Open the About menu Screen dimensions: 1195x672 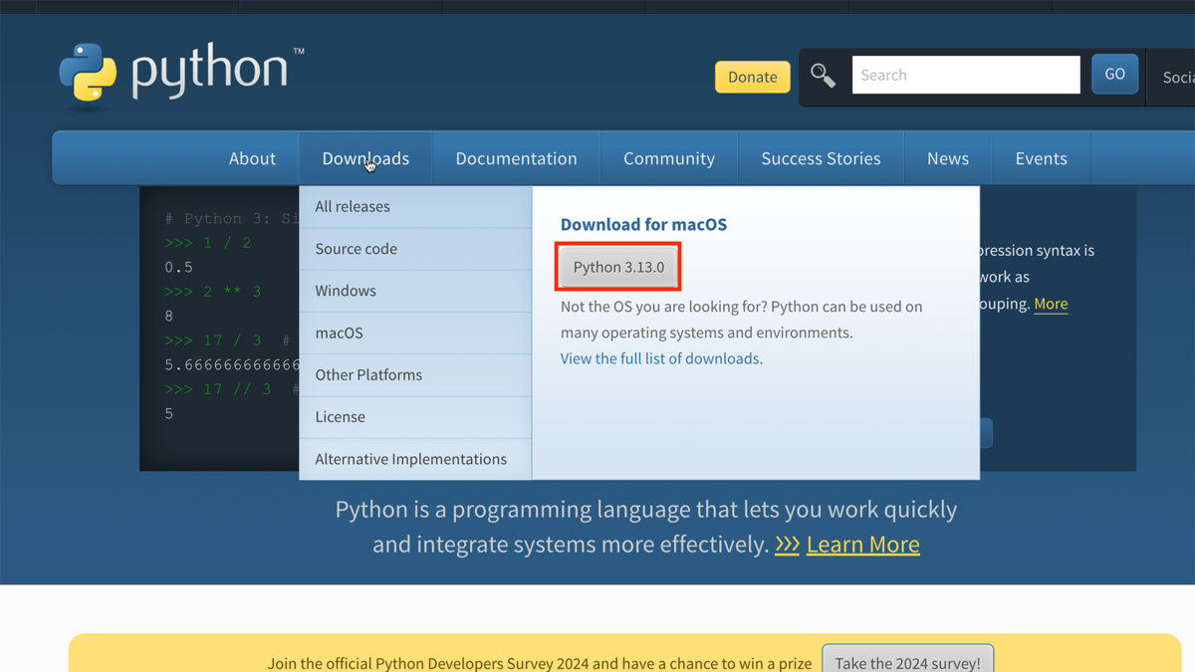tap(252, 158)
